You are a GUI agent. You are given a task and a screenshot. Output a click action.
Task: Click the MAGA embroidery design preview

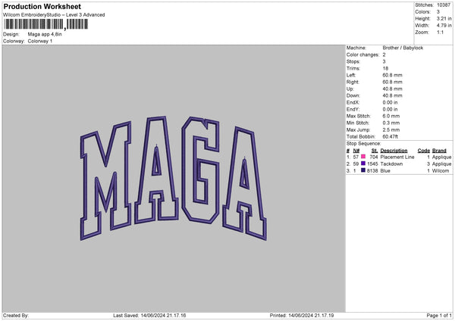click(173, 178)
